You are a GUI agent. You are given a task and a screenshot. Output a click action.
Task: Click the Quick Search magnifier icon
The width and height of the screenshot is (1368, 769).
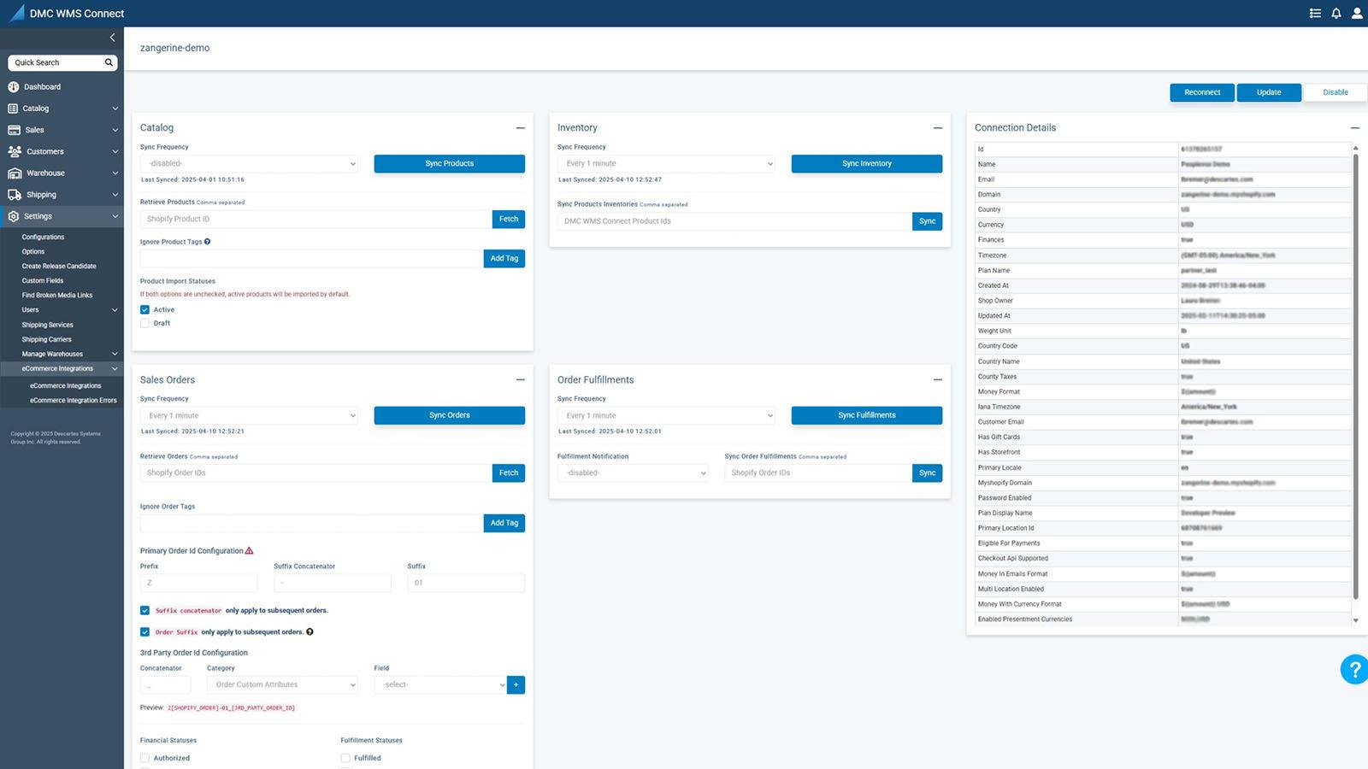(109, 62)
